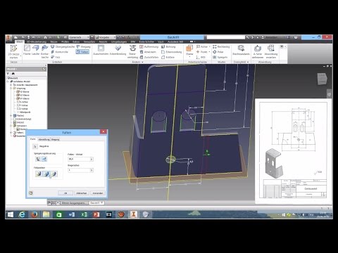This screenshot has height=253, width=338.
Task: Select the Eckverbindung corner seam tool
Action: [118, 50]
